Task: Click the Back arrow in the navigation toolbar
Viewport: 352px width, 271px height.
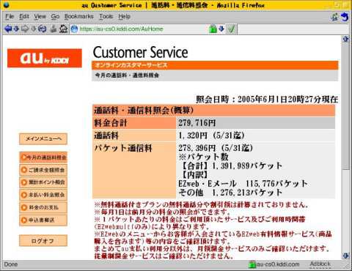Action: click(8, 29)
